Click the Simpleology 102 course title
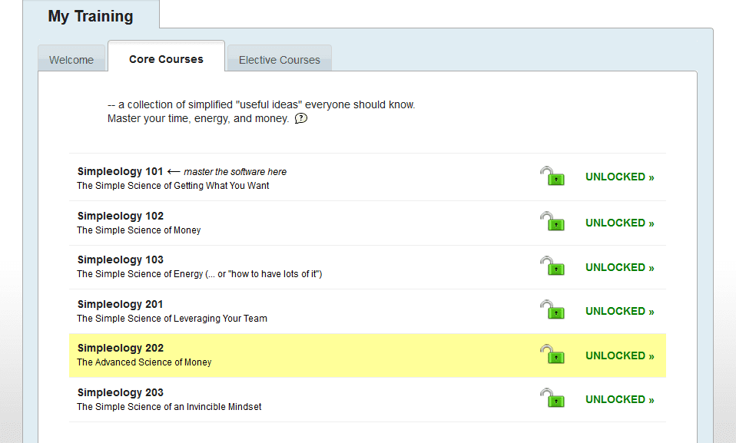The image size is (736, 443). pyautogui.click(x=120, y=216)
